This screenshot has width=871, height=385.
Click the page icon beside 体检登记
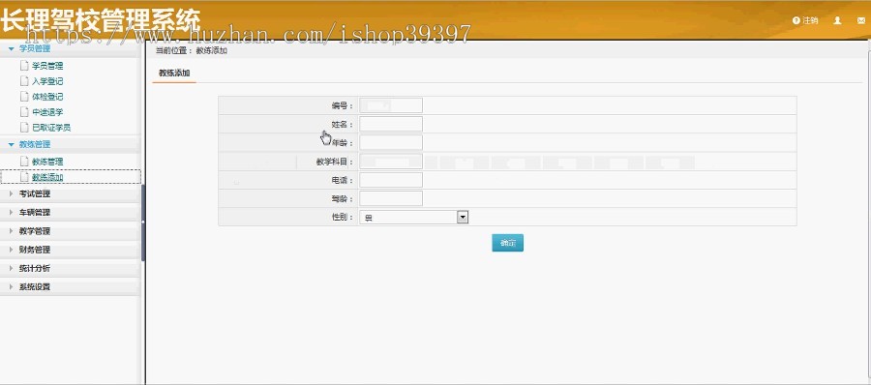tap(24, 96)
